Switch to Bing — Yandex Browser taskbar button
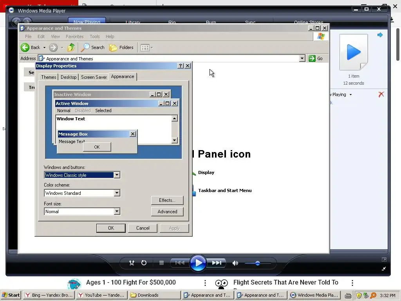Viewport: 401px width, 301px height. pos(49,295)
